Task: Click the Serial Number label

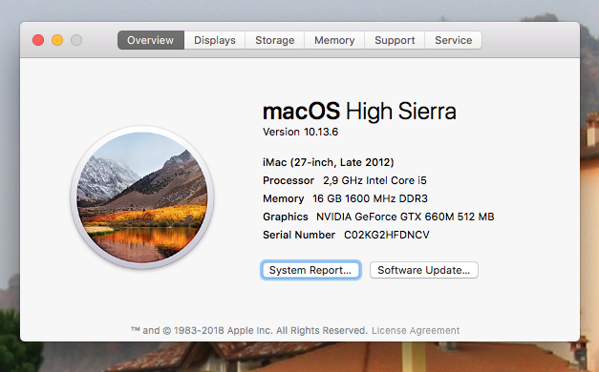Action: tap(299, 235)
